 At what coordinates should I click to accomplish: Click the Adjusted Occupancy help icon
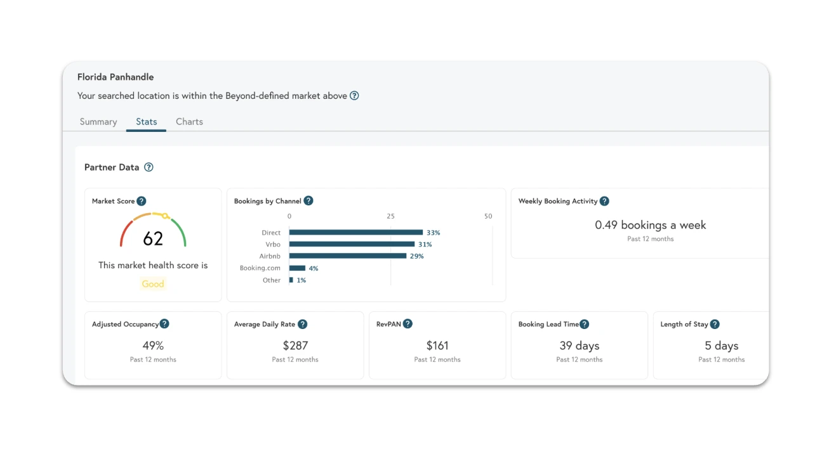(x=164, y=324)
